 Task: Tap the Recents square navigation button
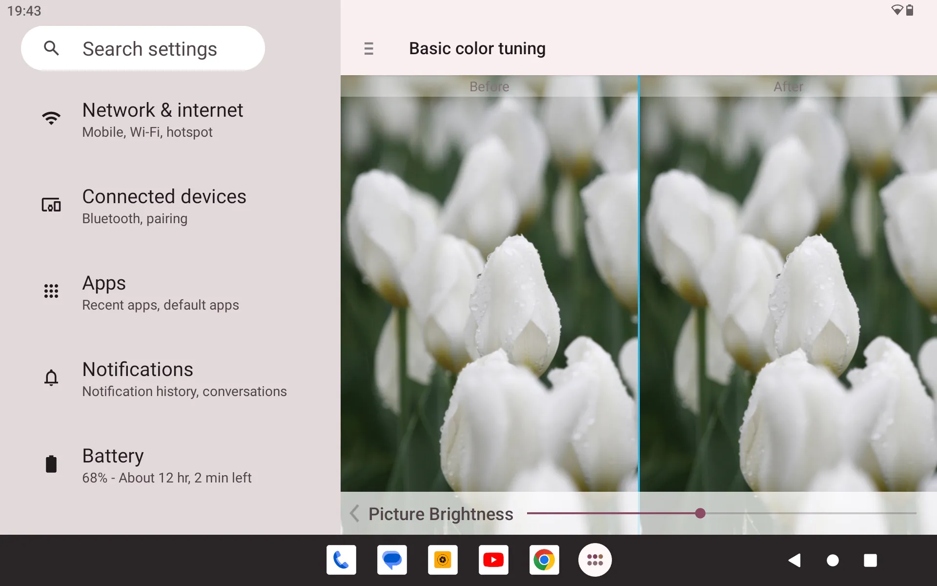click(x=870, y=560)
